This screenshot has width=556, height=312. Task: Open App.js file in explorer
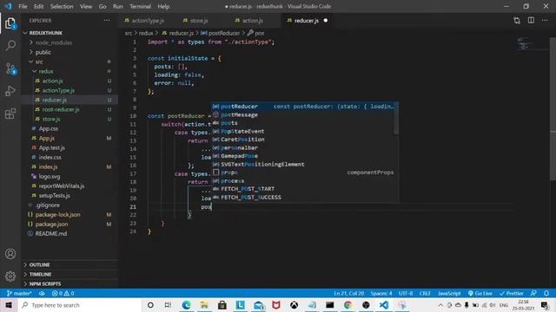(x=46, y=138)
